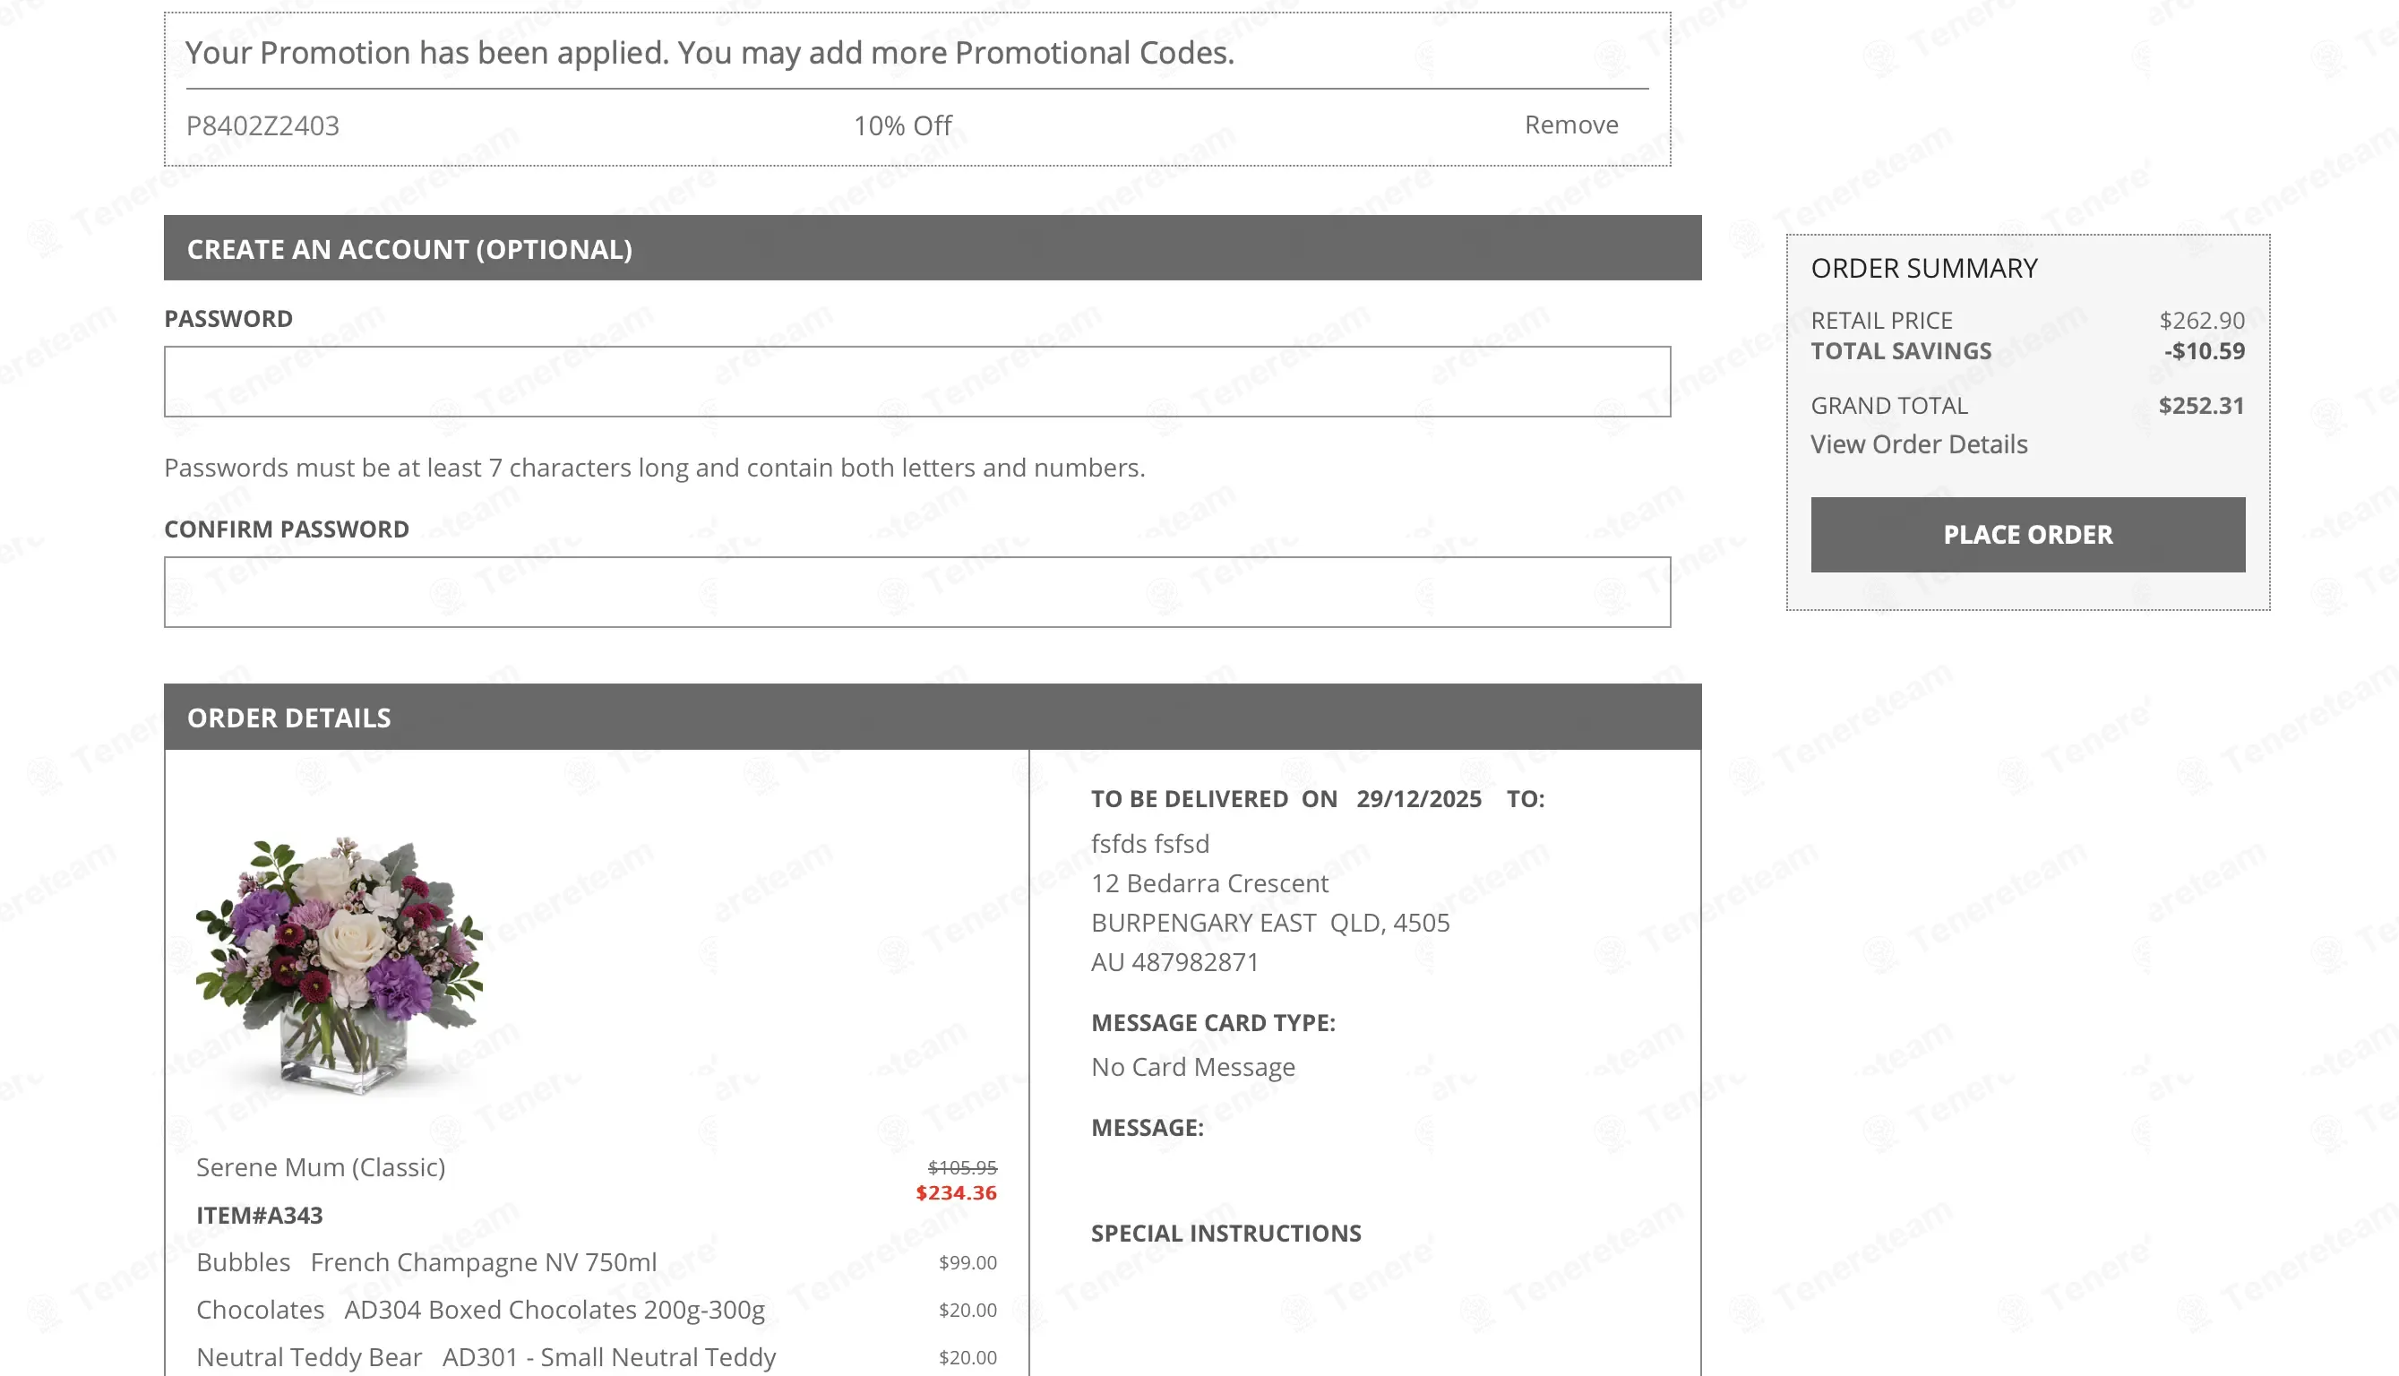Screen dimensions: 2399x1376
Task: Click the $99.00 champagne price
Action: click(x=967, y=1262)
